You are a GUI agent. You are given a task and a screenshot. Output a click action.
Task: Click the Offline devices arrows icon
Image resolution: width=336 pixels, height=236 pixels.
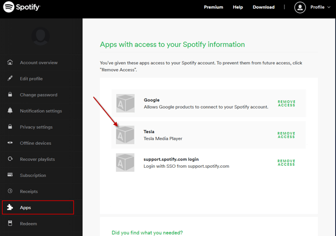click(10, 143)
